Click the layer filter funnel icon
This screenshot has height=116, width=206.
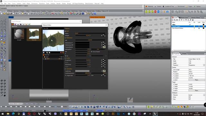(x=186, y=20)
